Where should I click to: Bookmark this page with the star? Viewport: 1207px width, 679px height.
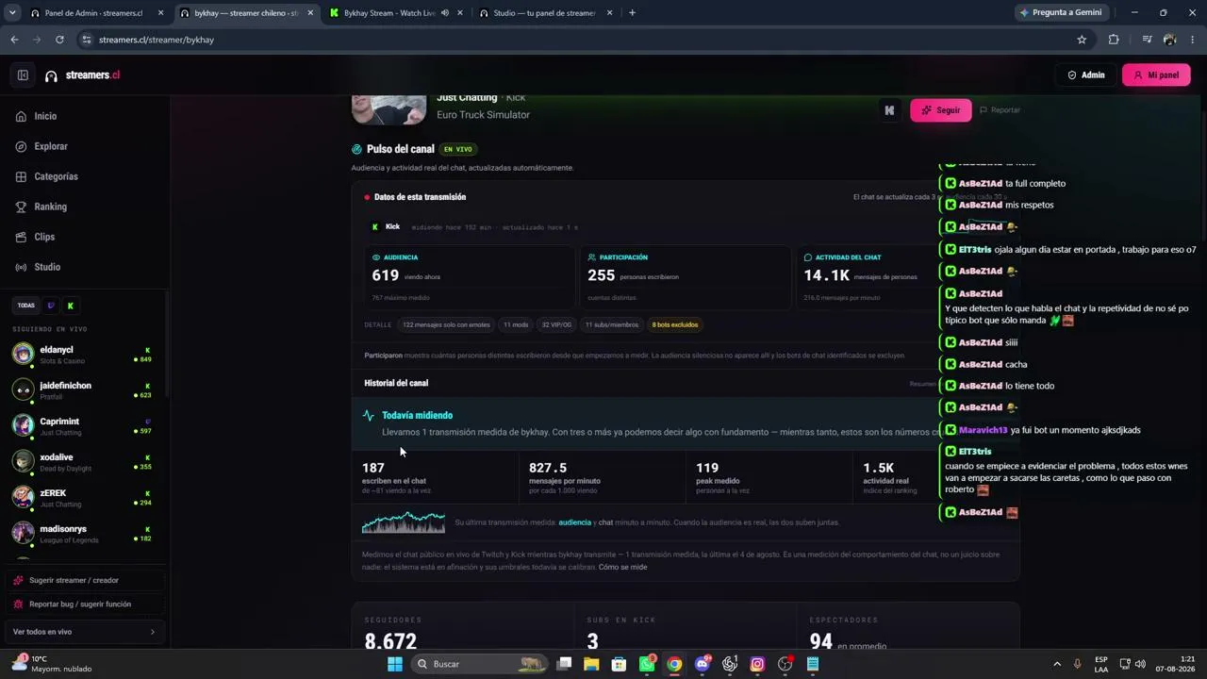click(x=1082, y=40)
